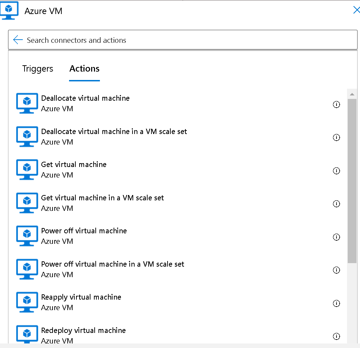Select the Actions tab
The height and width of the screenshot is (348, 360).
(x=84, y=68)
